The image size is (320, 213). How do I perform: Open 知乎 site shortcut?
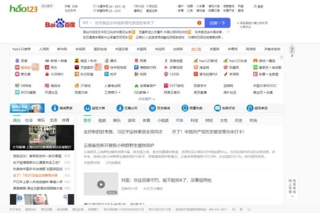tap(110, 74)
